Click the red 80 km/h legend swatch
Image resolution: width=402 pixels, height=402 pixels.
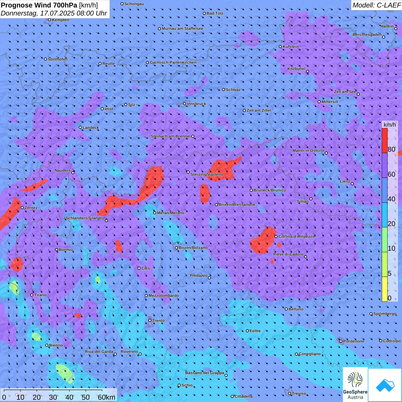click(384, 140)
